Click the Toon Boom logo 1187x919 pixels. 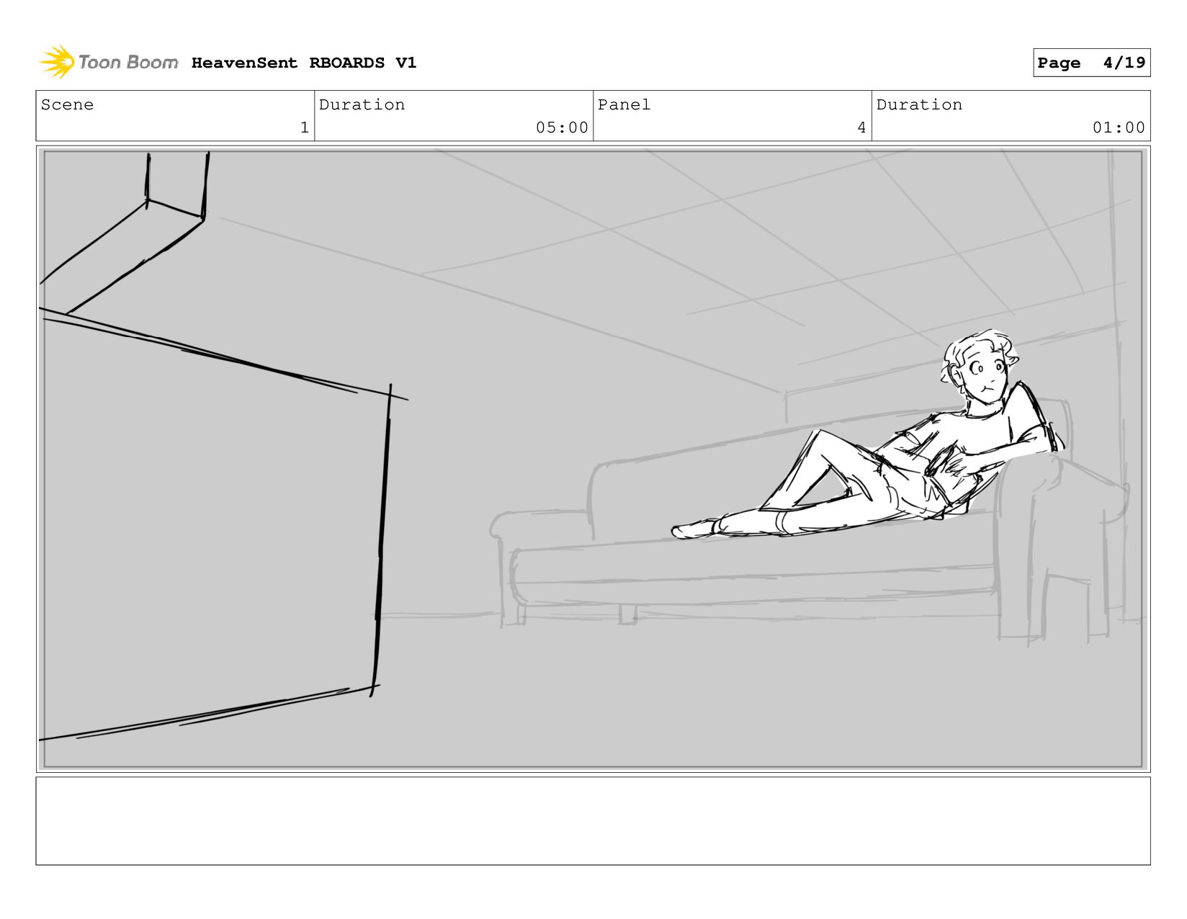coord(108,62)
